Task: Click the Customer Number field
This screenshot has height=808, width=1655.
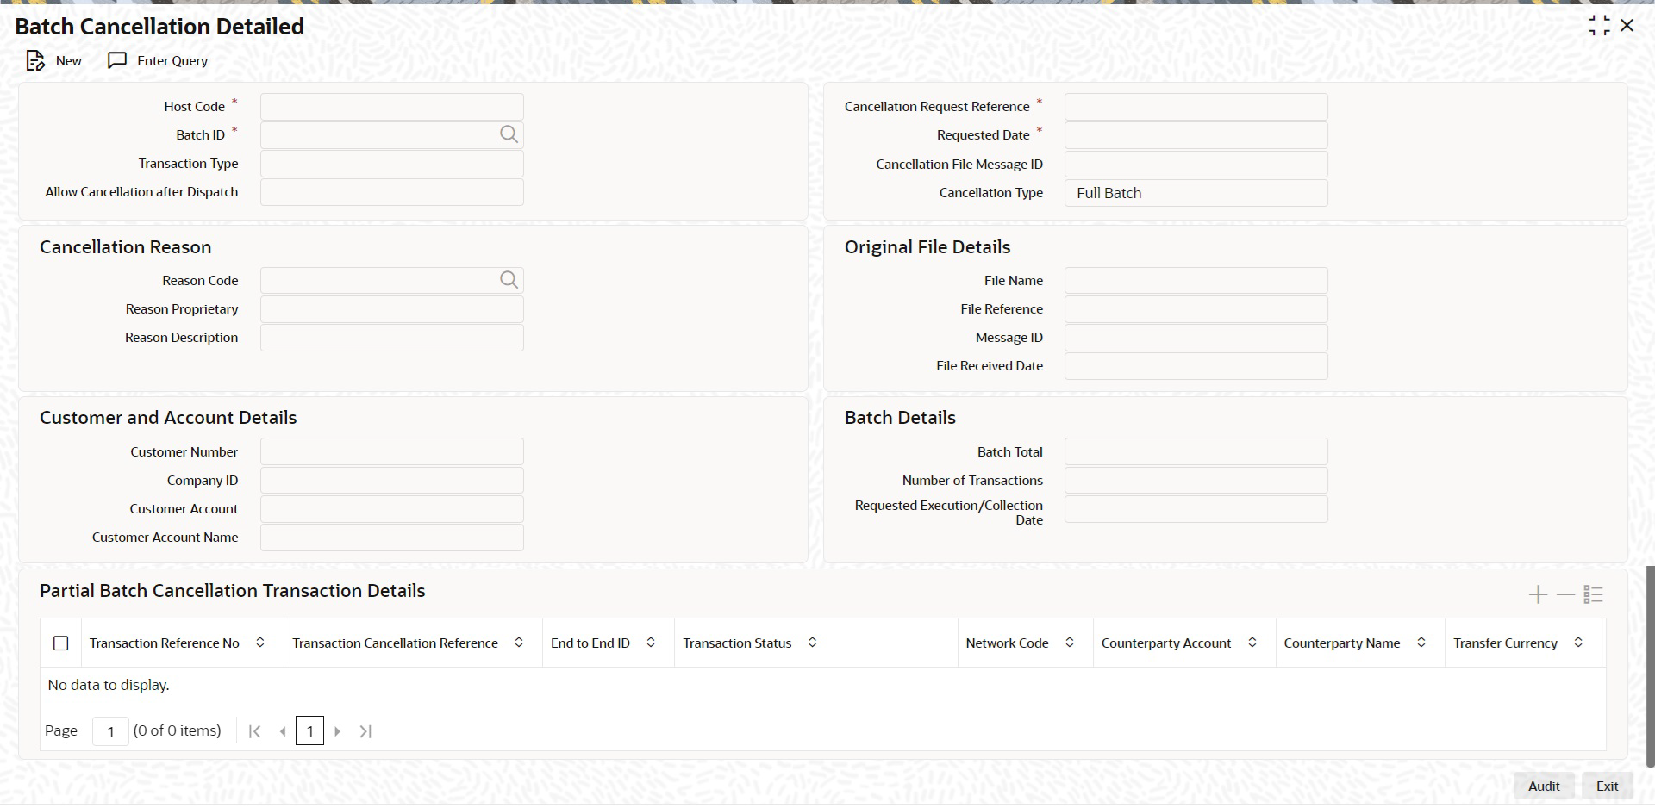Action: (x=392, y=452)
